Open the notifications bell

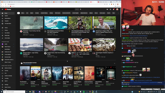113,9
